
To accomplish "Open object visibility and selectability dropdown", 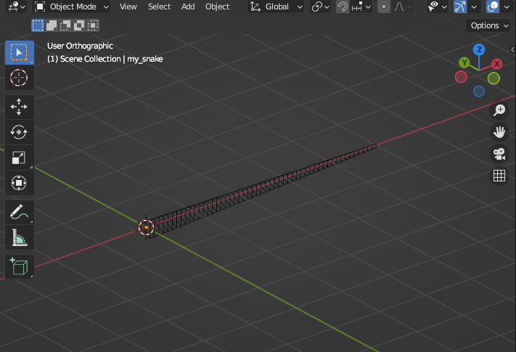I will [x=438, y=7].
